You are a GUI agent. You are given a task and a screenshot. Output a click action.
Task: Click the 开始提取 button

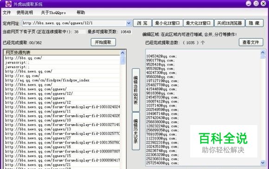coord(103,42)
